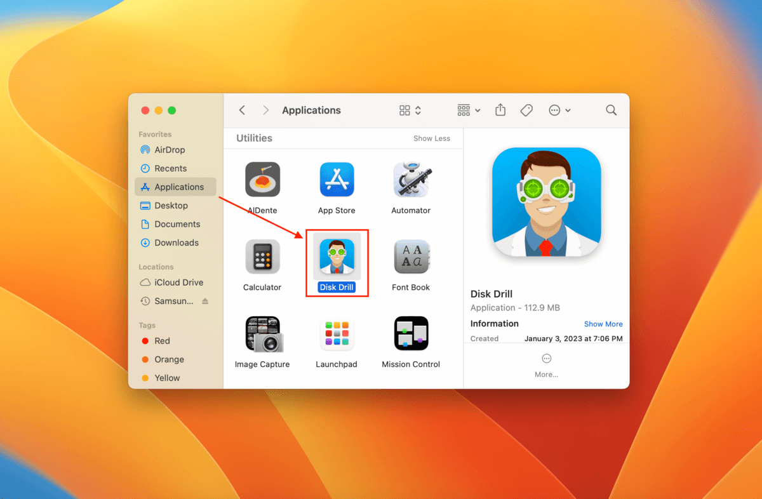Open iCloud Drive in the sidebar

175,283
